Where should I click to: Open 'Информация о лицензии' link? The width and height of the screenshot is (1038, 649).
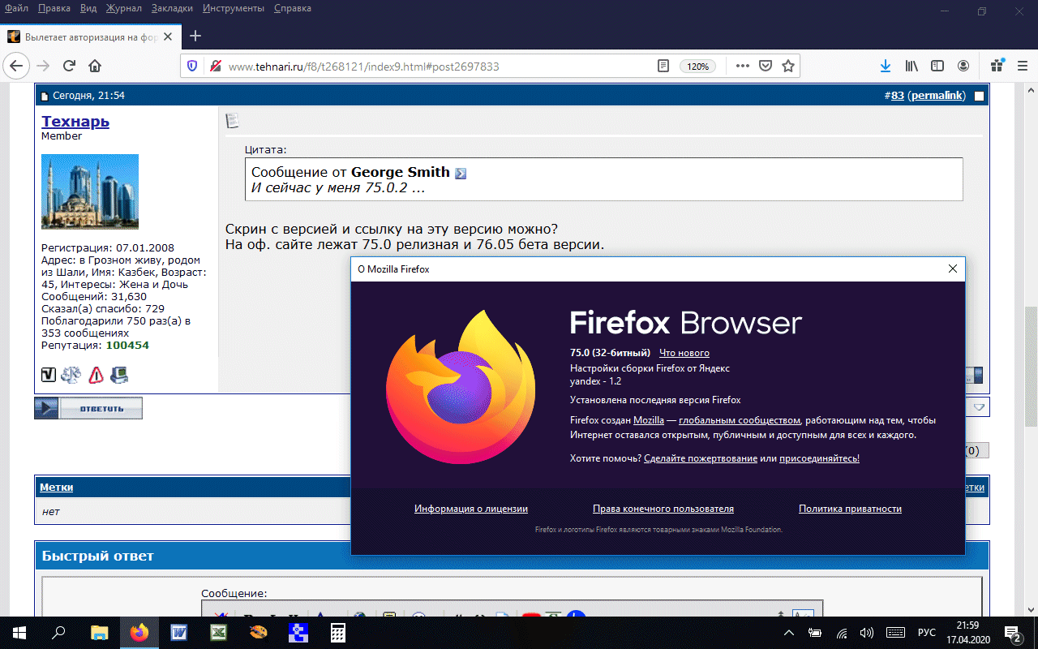[471, 509]
